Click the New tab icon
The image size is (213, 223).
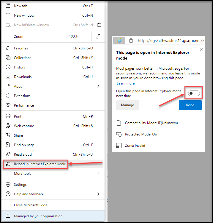(x=8, y=6)
